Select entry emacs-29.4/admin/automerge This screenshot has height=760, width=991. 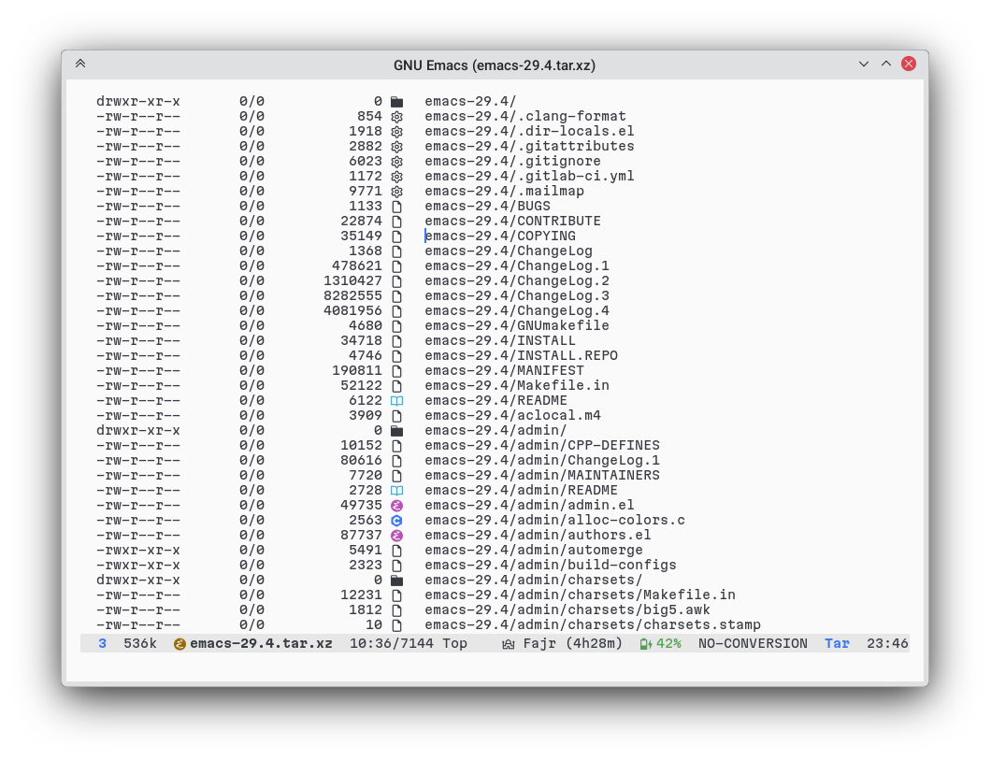534,551
